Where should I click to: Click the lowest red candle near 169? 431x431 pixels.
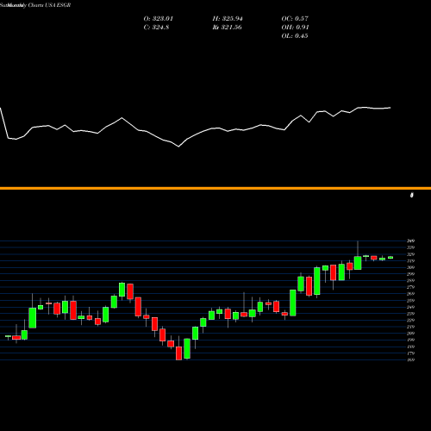click(x=178, y=353)
